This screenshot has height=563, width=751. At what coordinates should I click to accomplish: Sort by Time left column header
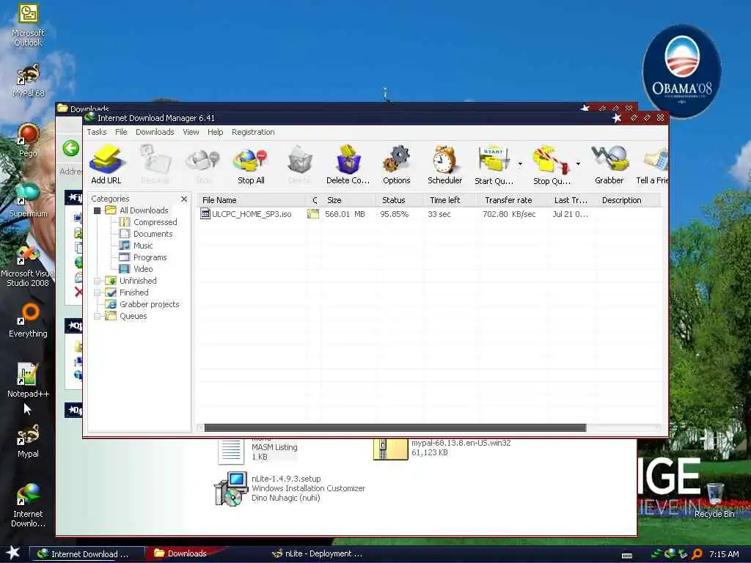tap(450, 200)
